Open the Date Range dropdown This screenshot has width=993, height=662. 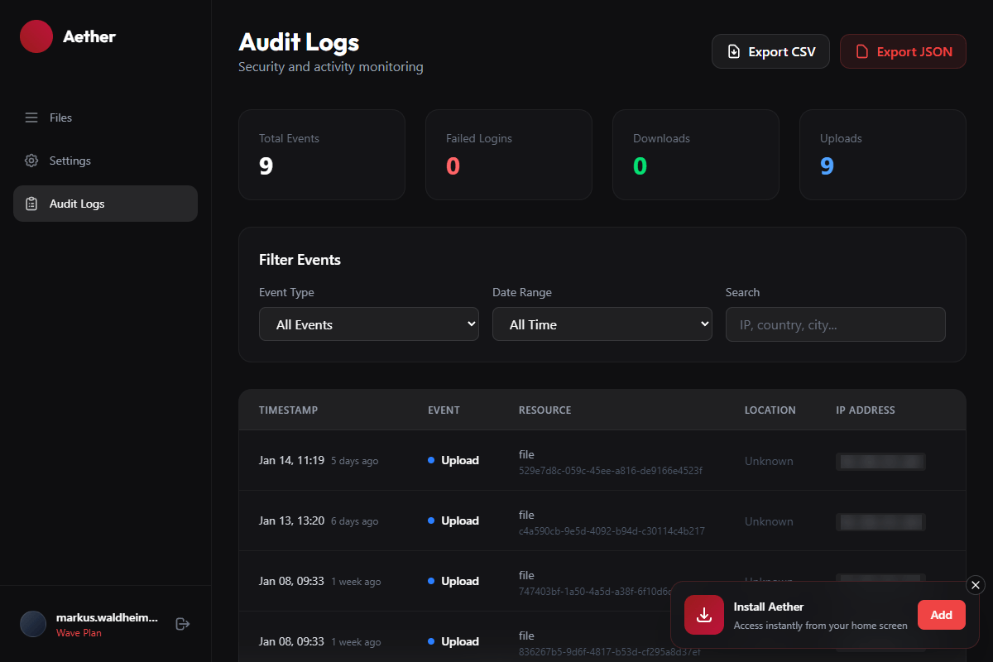click(x=602, y=324)
